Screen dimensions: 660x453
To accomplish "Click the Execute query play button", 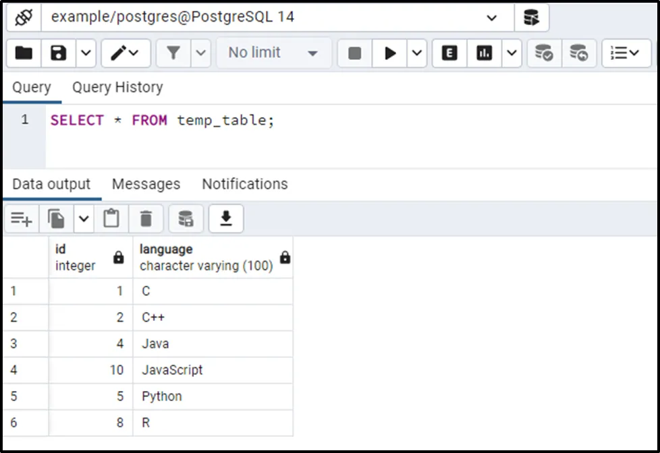I will [390, 53].
